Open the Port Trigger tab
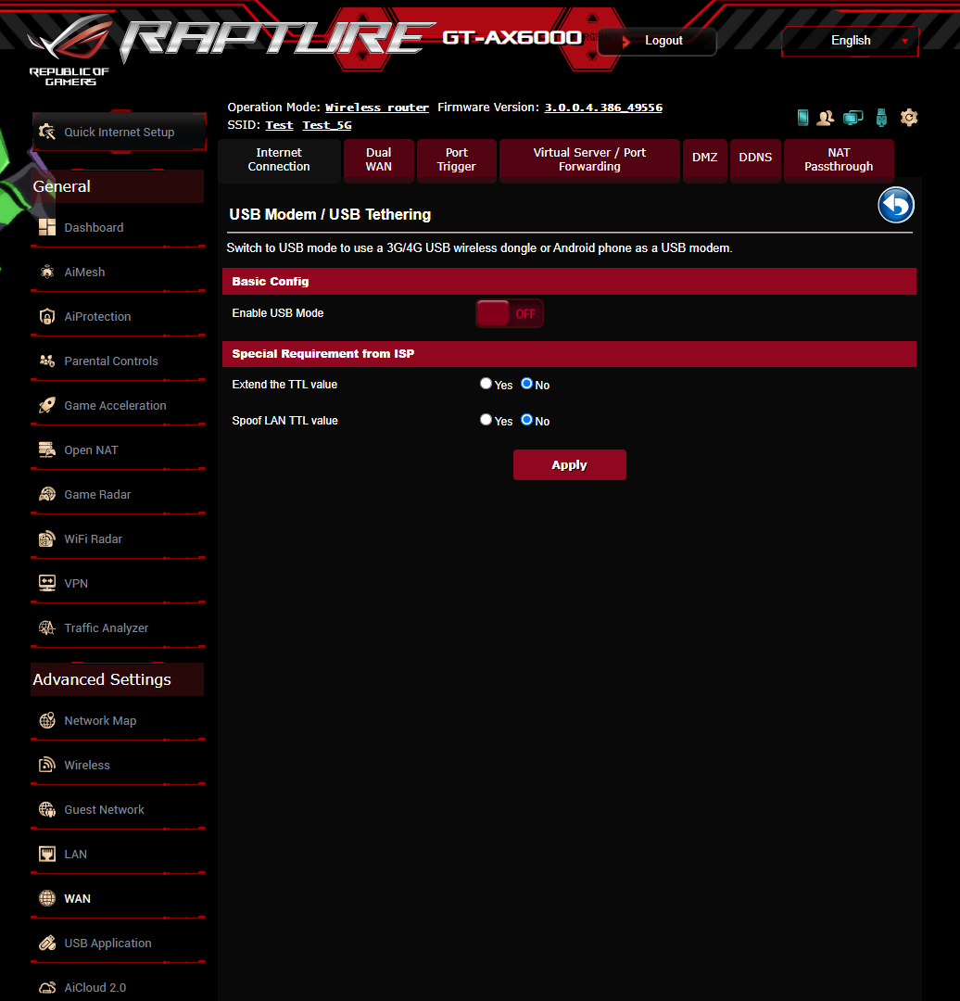Screen dimensions: 960x1001 pos(457,159)
